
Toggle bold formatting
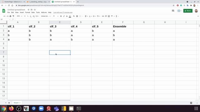(61, 16)
